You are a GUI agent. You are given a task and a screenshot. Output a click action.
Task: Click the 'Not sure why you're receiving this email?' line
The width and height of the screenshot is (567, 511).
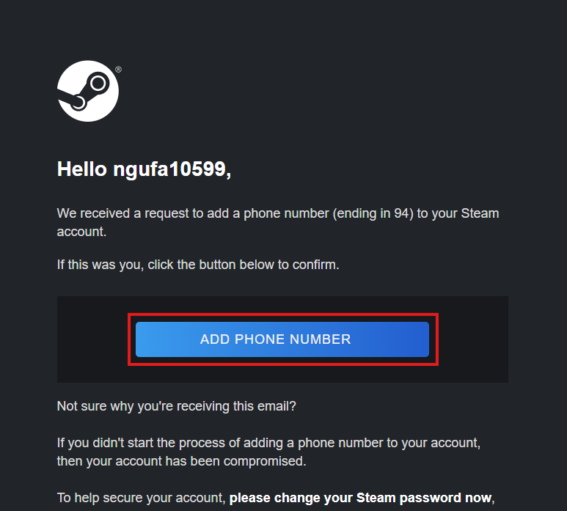[176, 405]
